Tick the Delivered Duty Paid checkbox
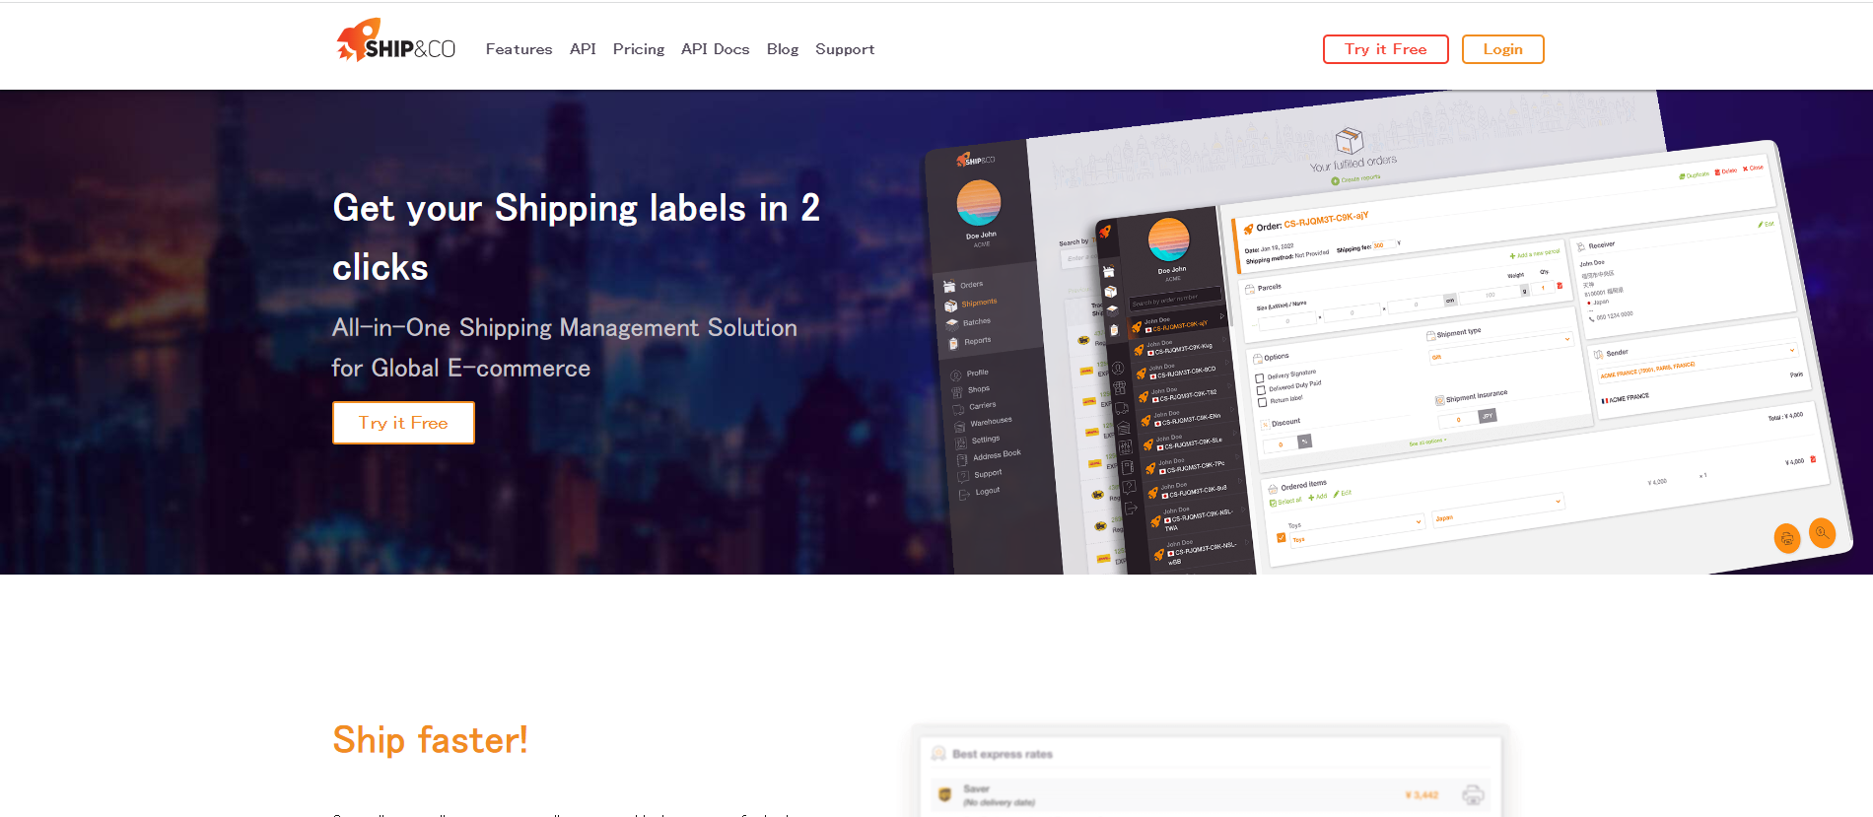Image resolution: width=1873 pixels, height=817 pixels. (x=1261, y=390)
